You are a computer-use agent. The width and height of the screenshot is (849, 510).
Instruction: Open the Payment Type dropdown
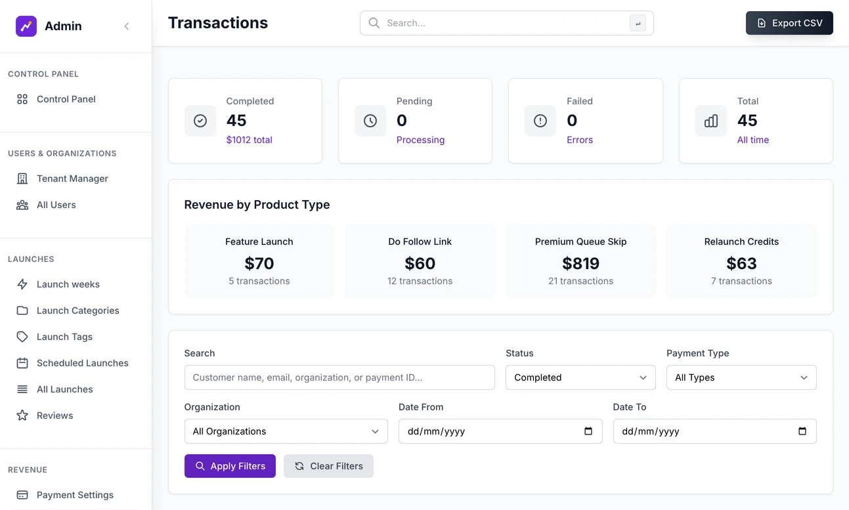click(x=741, y=377)
